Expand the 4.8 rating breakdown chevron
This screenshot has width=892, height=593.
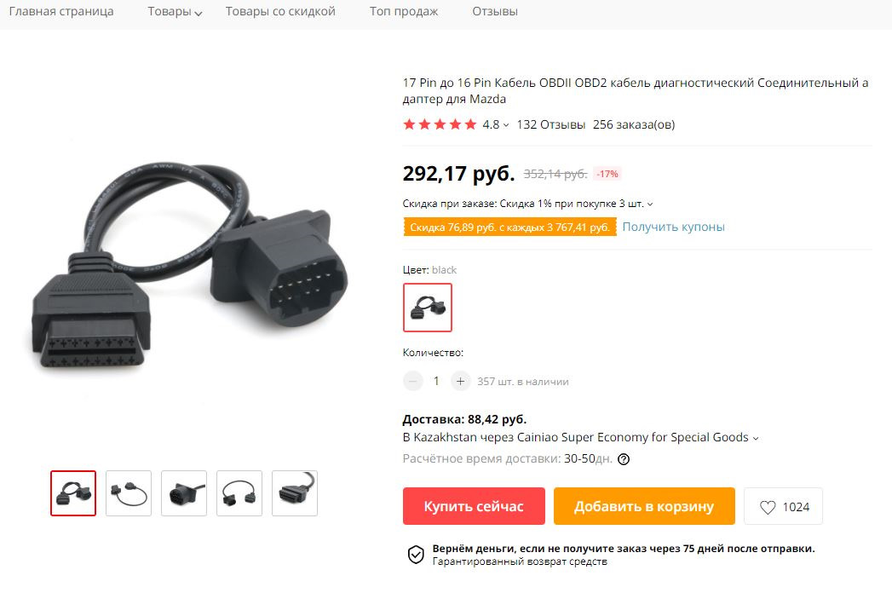(x=506, y=125)
